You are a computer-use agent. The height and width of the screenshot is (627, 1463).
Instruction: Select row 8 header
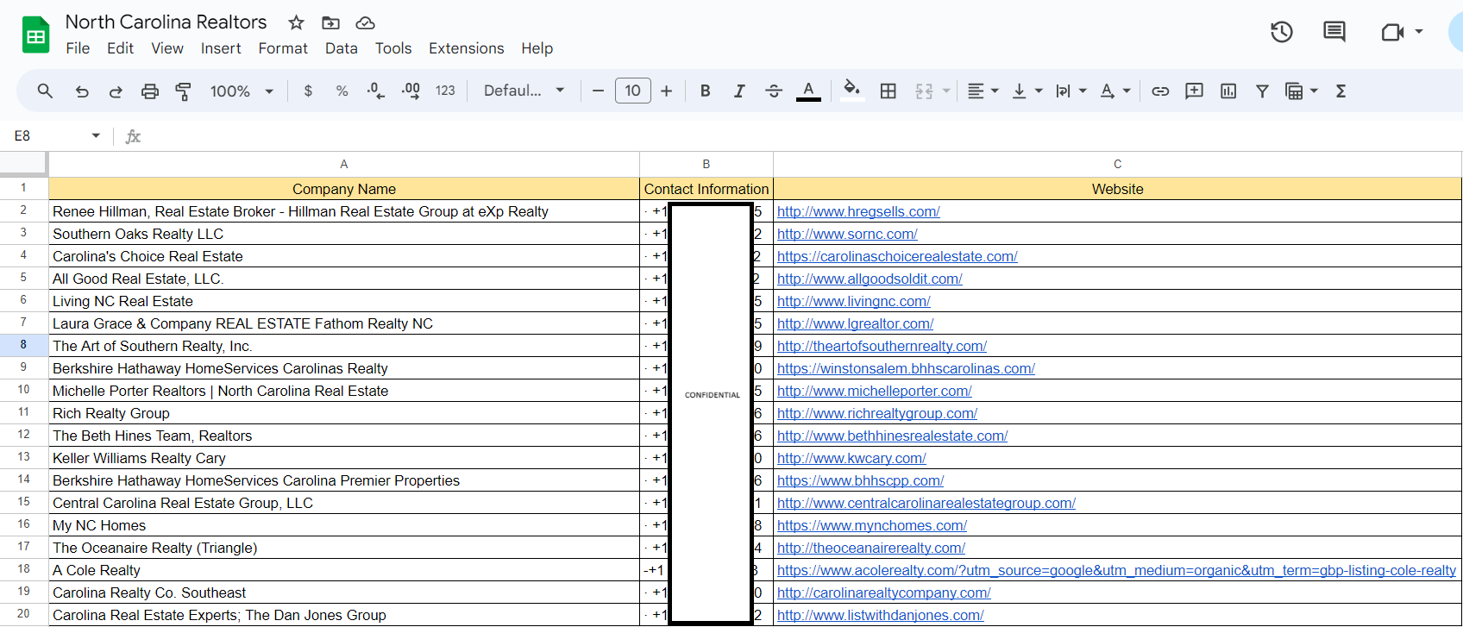(23, 345)
